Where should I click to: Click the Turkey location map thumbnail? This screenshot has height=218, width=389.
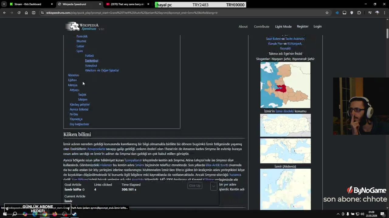click(x=285, y=125)
